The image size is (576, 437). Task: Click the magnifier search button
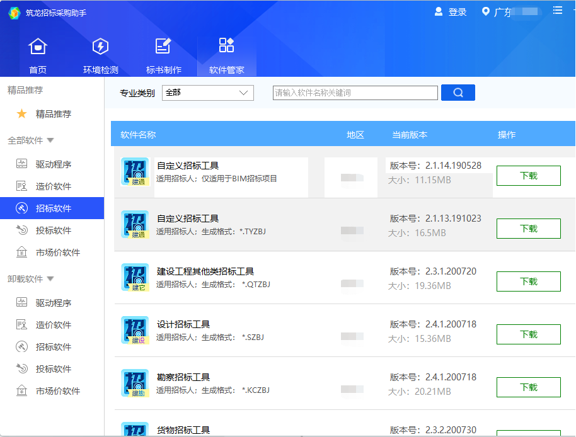coord(458,93)
